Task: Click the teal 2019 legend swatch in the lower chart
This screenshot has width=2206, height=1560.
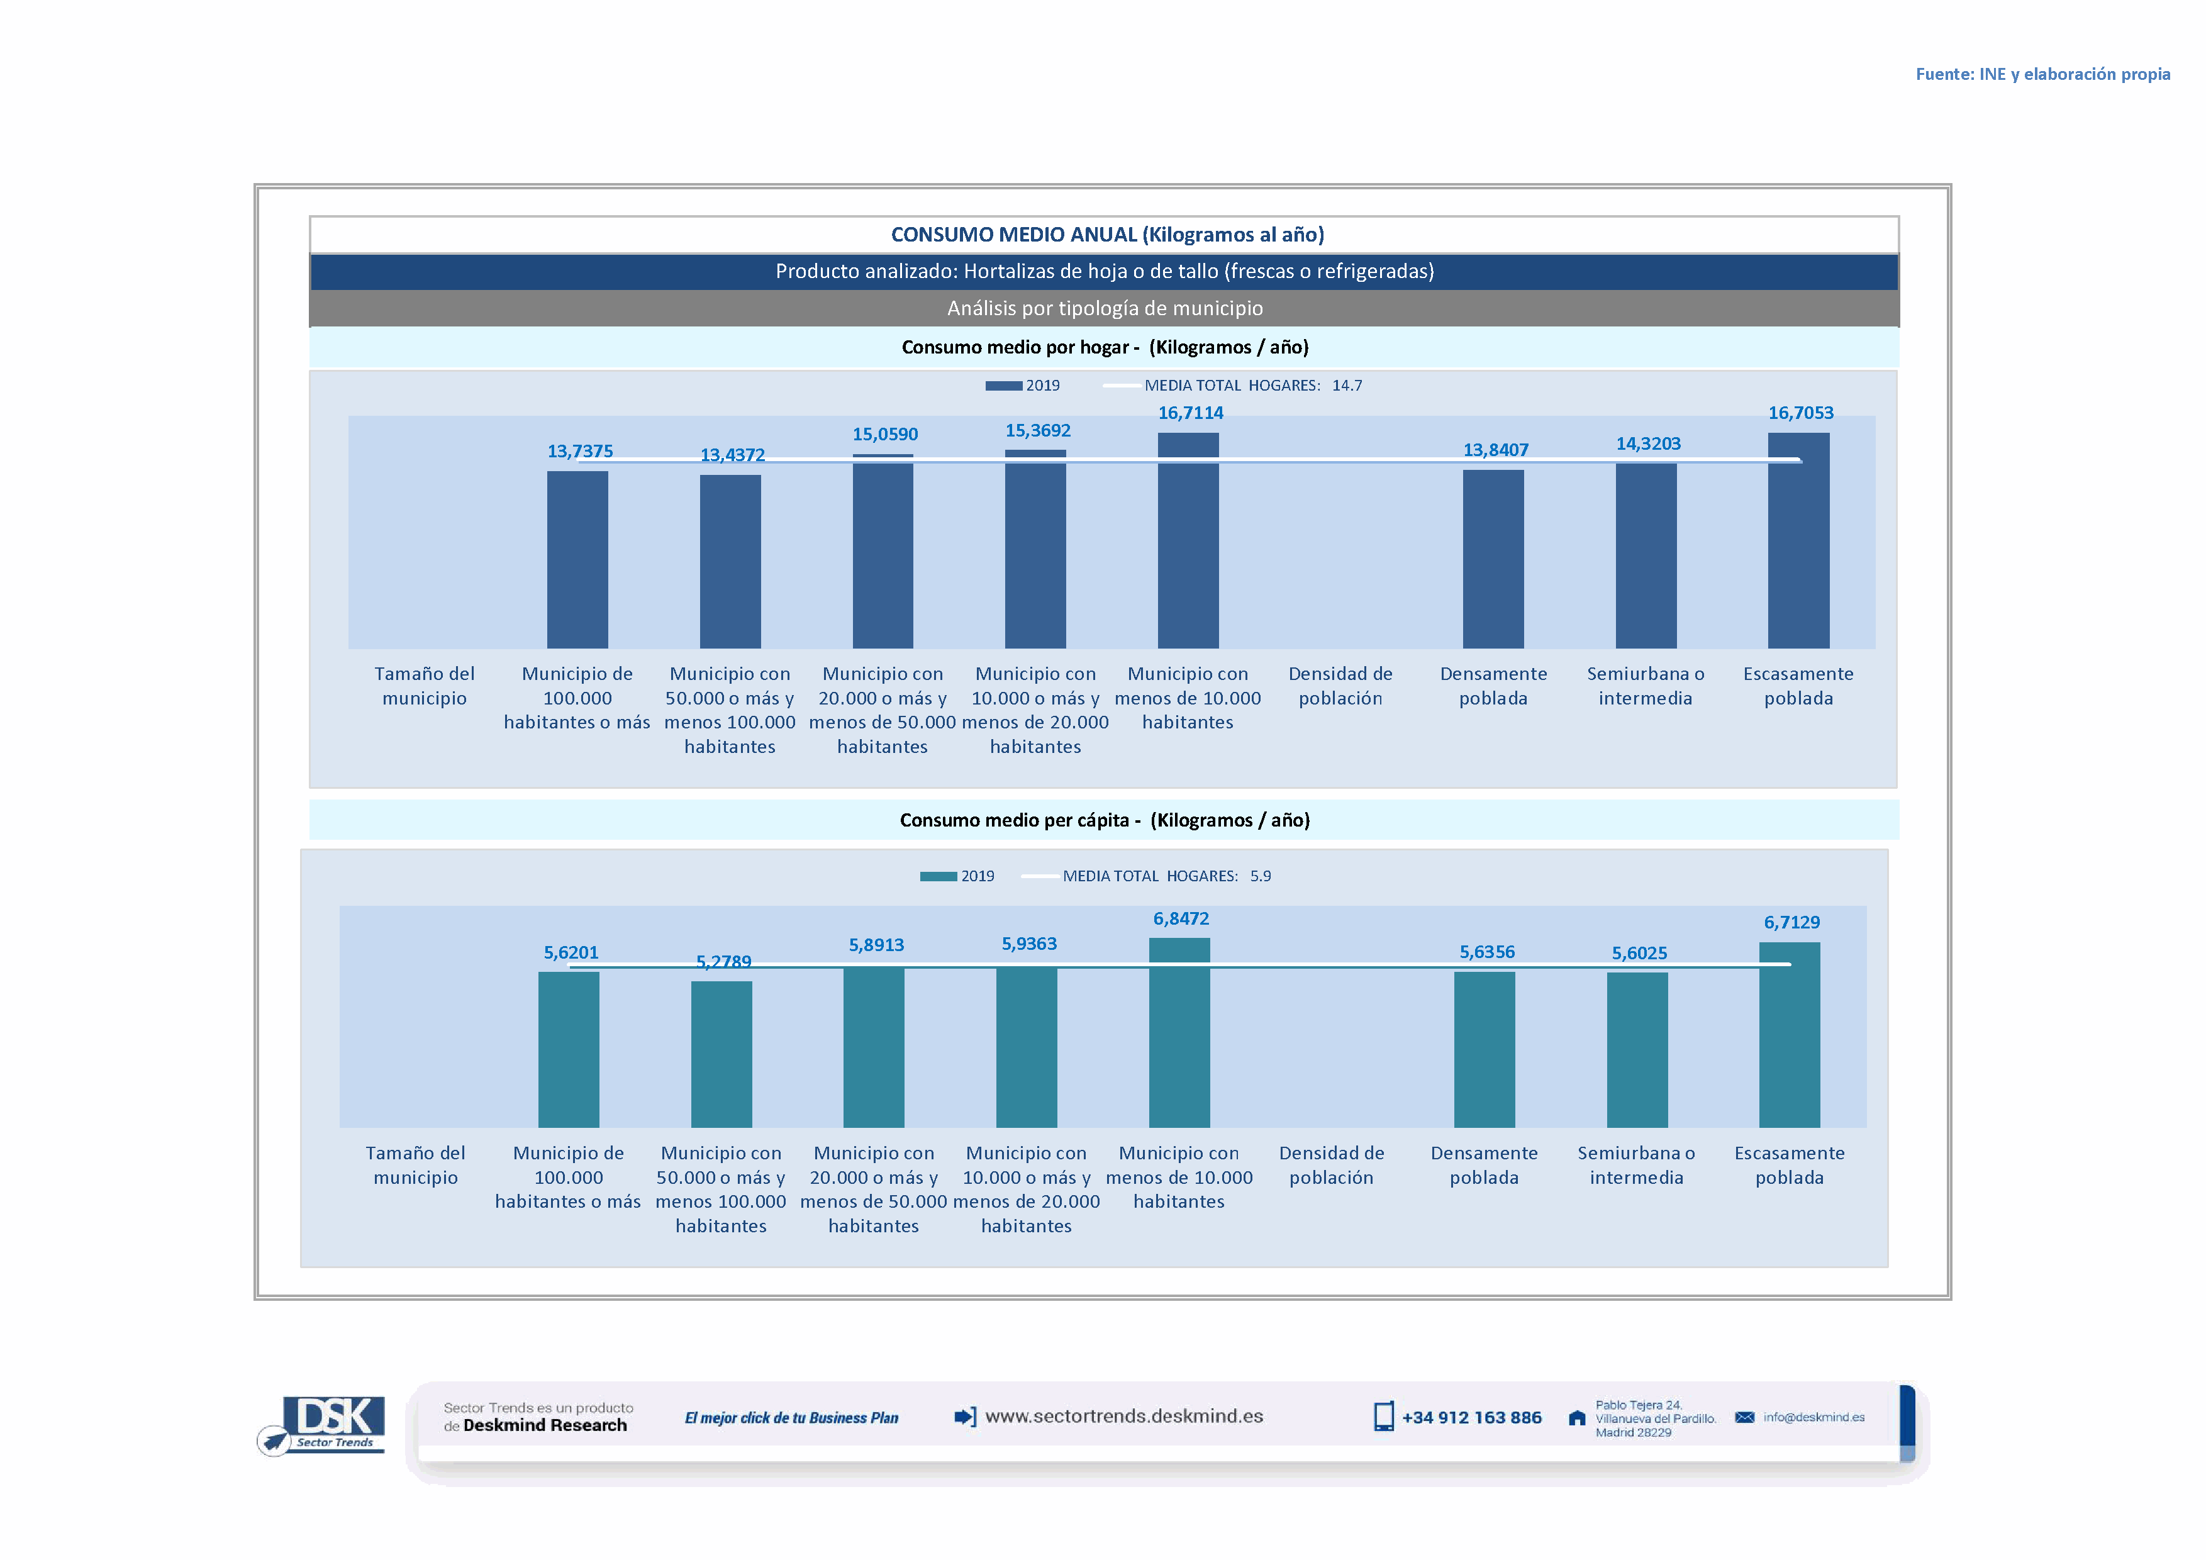Action: point(938,876)
